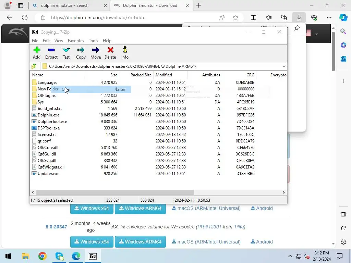Click Edge split screen icon
351x263 pixels.
pos(253,17)
